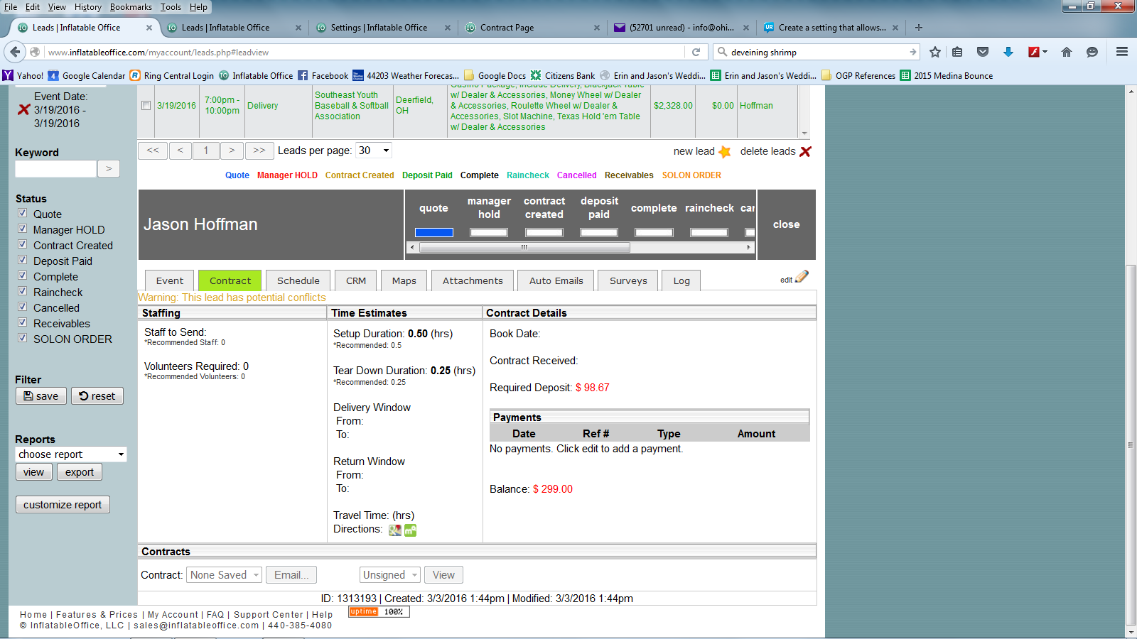
Task: Reload the page with the refresh icon
Action: tap(696, 52)
